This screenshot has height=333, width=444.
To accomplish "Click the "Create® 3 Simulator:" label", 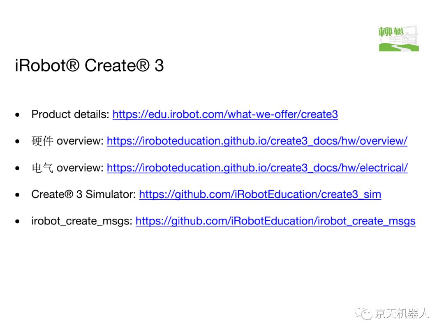I will (x=83, y=194).
